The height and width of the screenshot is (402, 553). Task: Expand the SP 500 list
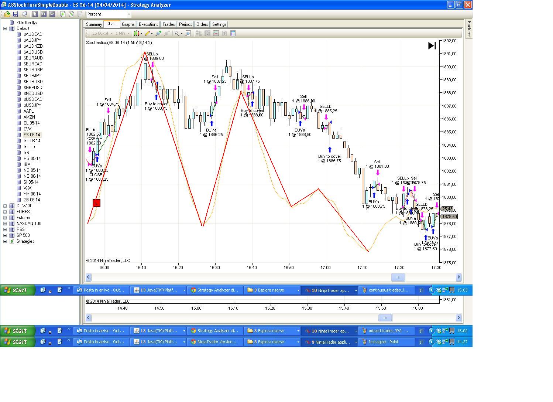5,235
